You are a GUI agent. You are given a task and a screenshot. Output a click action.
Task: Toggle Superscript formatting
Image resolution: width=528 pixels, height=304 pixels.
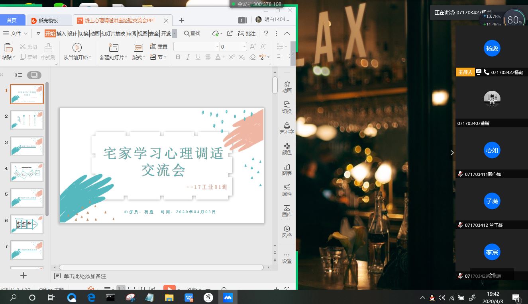pos(231,57)
